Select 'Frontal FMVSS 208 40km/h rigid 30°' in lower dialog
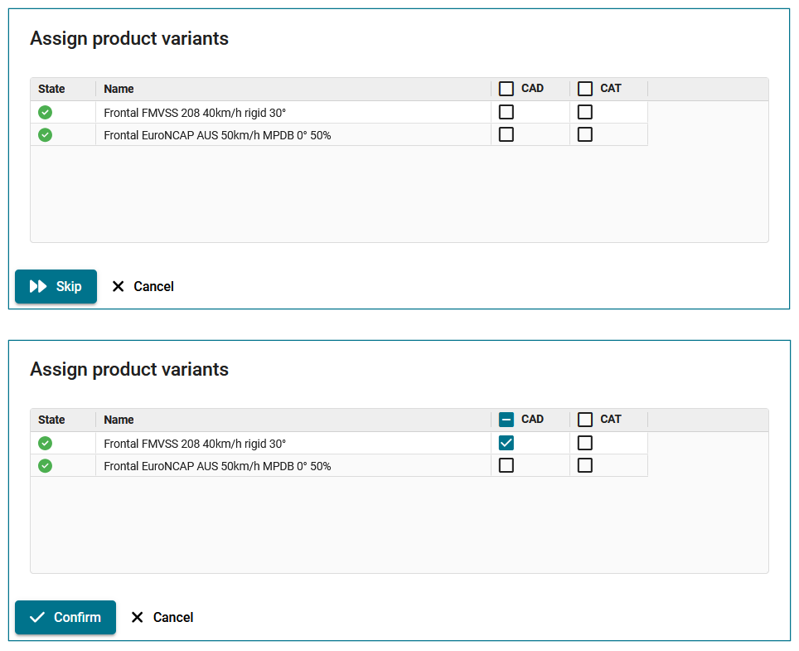This screenshot has height=651, width=799. (195, 444)
